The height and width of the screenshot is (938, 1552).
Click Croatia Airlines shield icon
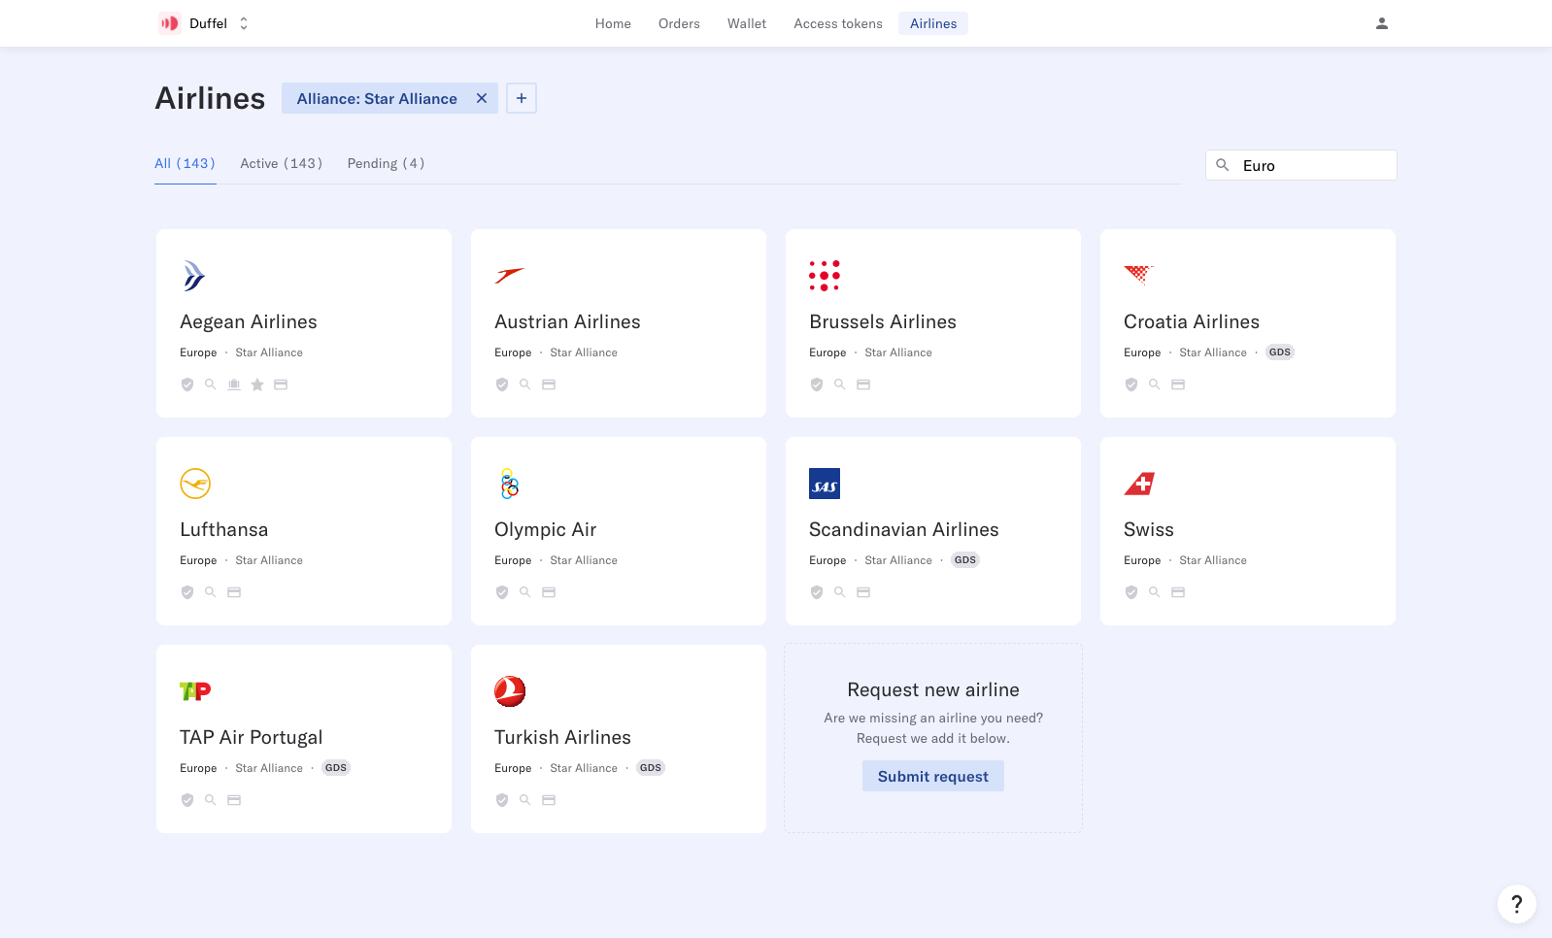[1131, 385]
